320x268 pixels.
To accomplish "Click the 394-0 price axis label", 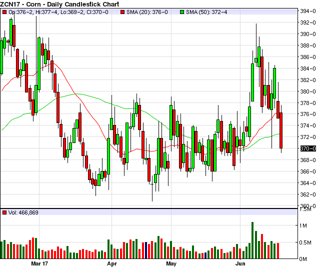I will pos(308,11).
